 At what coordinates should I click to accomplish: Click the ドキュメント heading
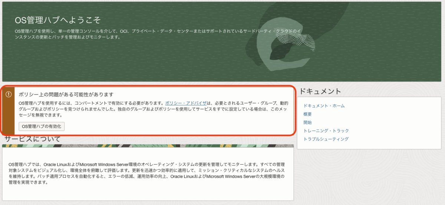(320, 91)
